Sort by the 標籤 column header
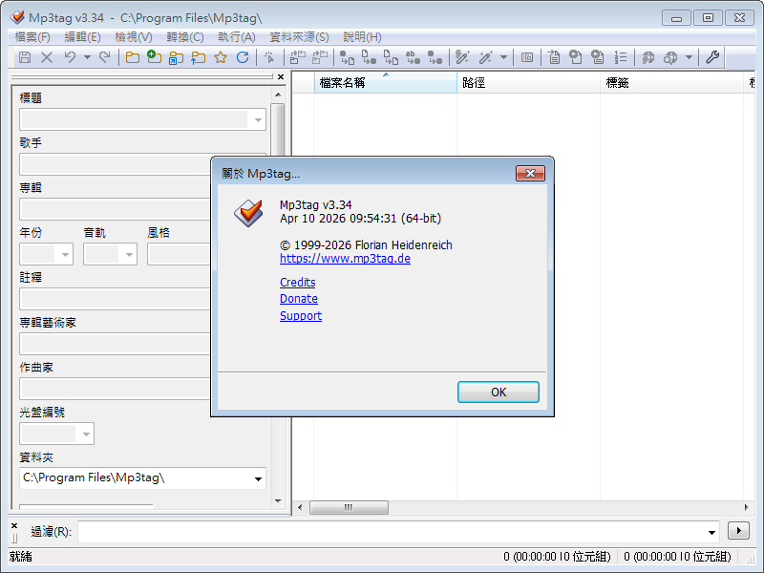 [671, 82]
